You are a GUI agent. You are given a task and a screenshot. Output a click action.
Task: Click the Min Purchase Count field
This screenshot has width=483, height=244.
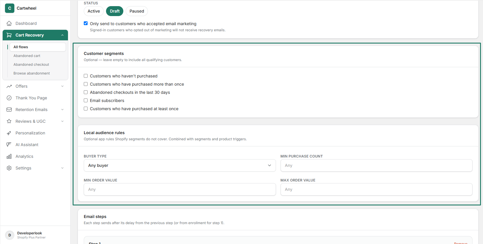point(376,165)
